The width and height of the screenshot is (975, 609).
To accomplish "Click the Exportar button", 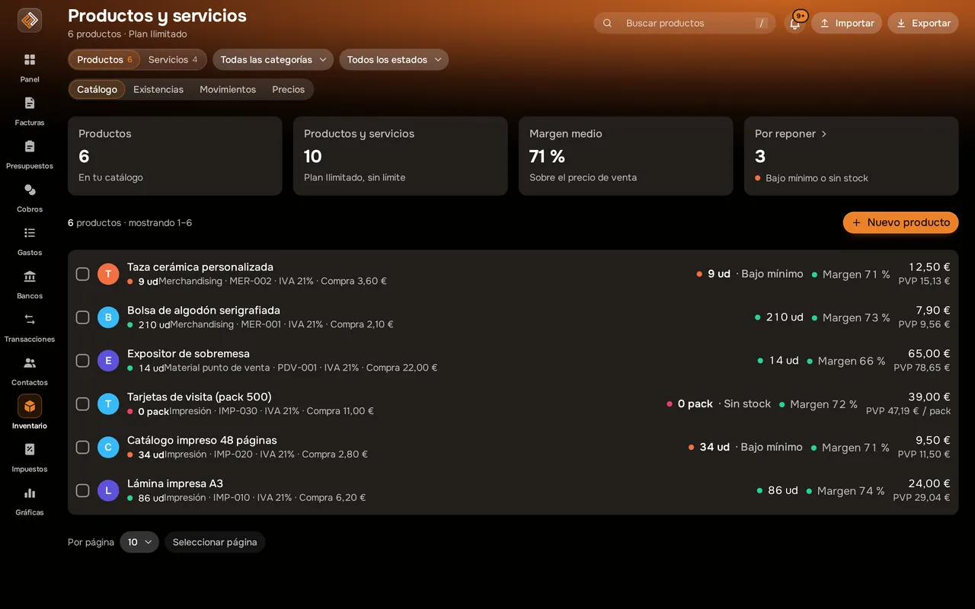I will pos(923,23).
